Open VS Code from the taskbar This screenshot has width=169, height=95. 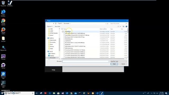[97, 93]
